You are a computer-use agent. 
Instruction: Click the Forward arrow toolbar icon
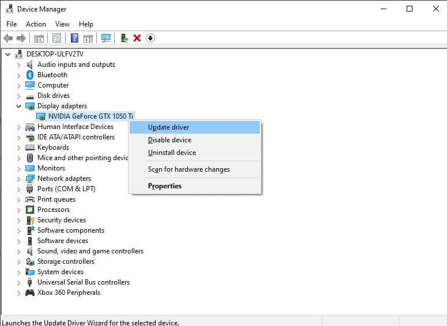21,38
